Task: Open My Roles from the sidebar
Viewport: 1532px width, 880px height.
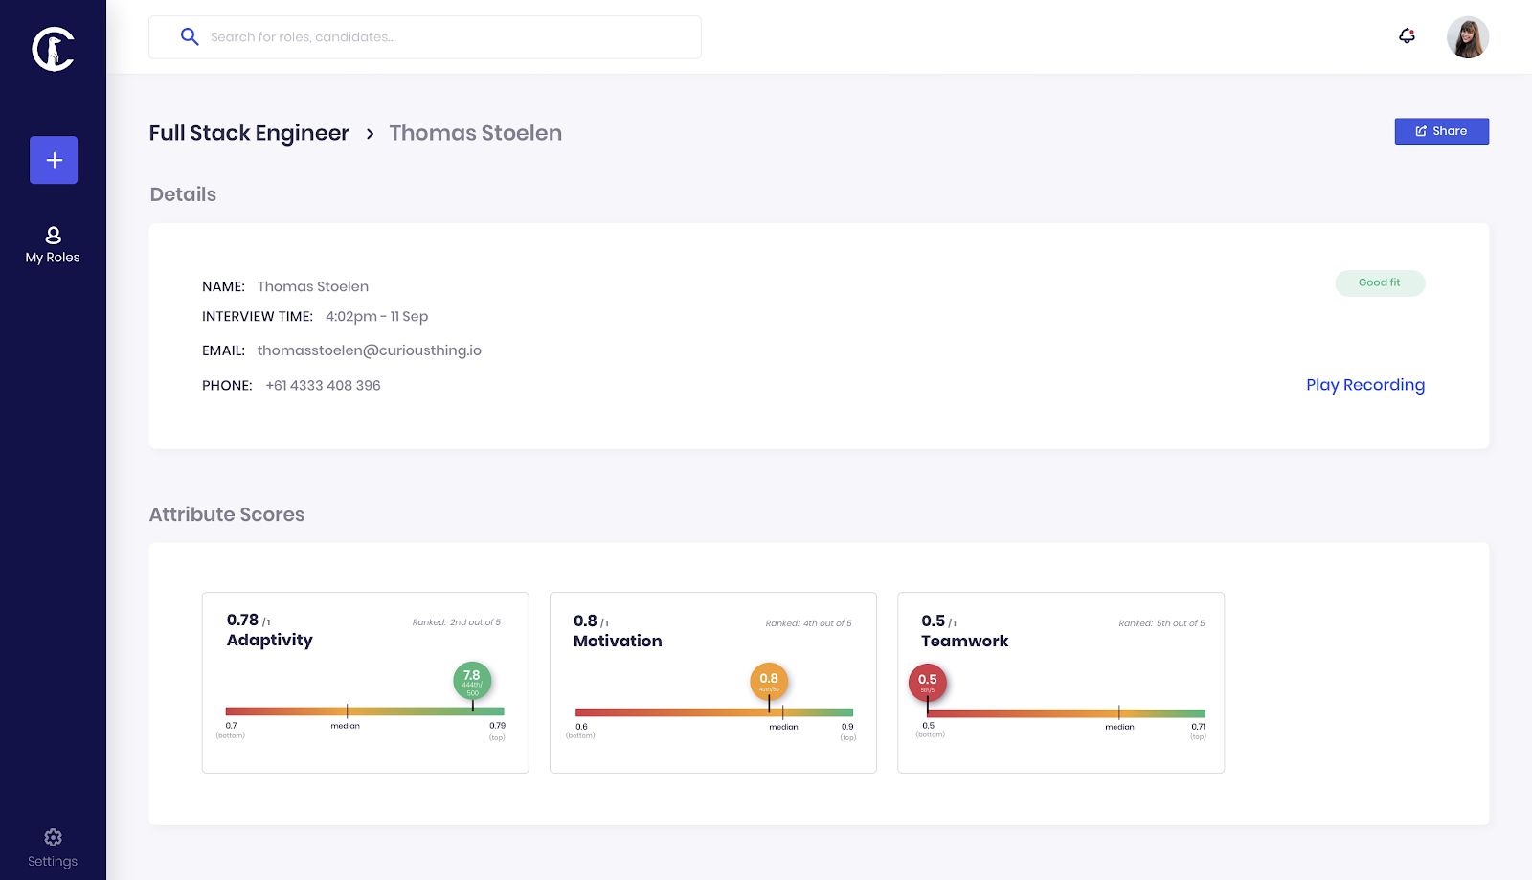Action: pos(53,245)
